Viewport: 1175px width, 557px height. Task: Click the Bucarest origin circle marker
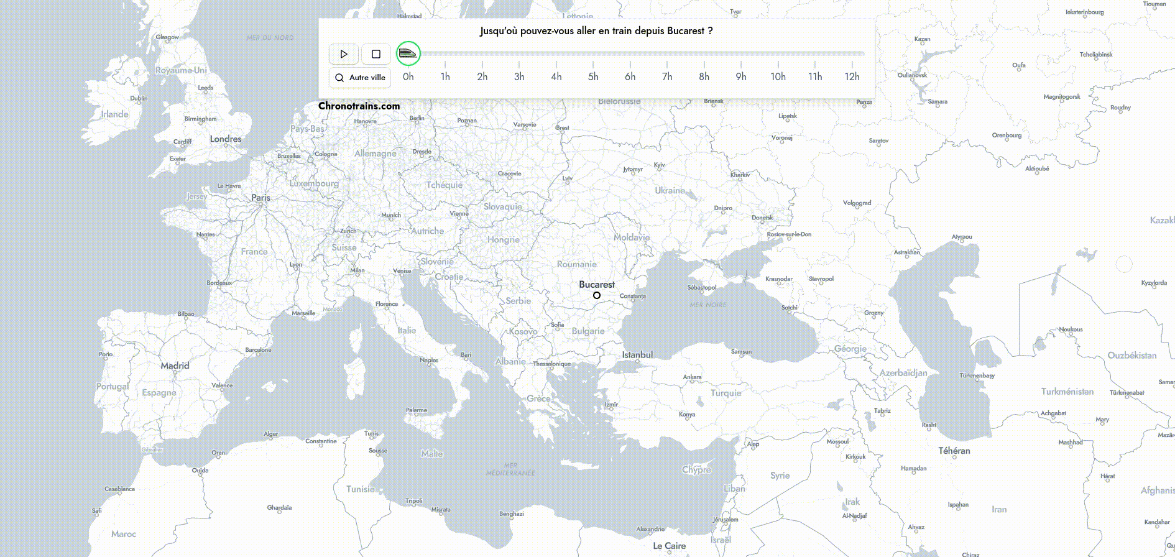pyautogui.click(x=597, y=295)
